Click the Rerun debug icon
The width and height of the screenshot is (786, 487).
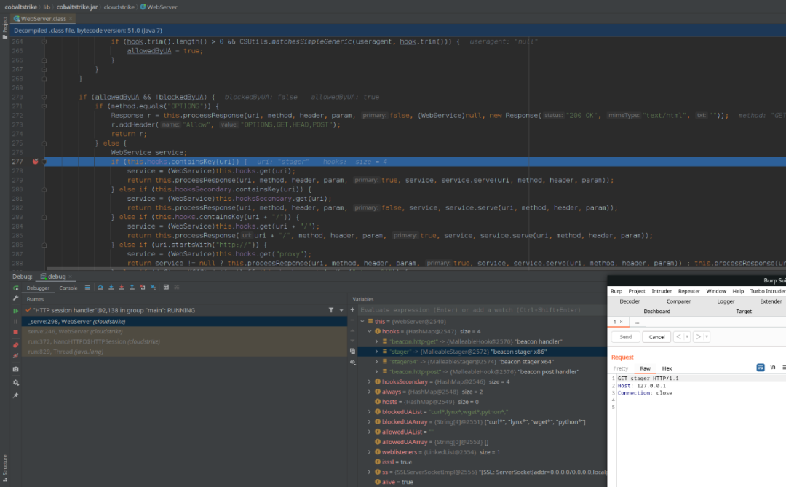coord(15,288)
